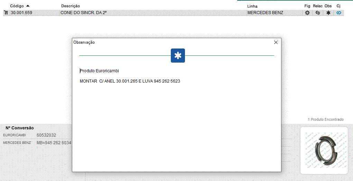Open the Relac related-parts icon
The image size is (353, 181).
pos(317,13)
